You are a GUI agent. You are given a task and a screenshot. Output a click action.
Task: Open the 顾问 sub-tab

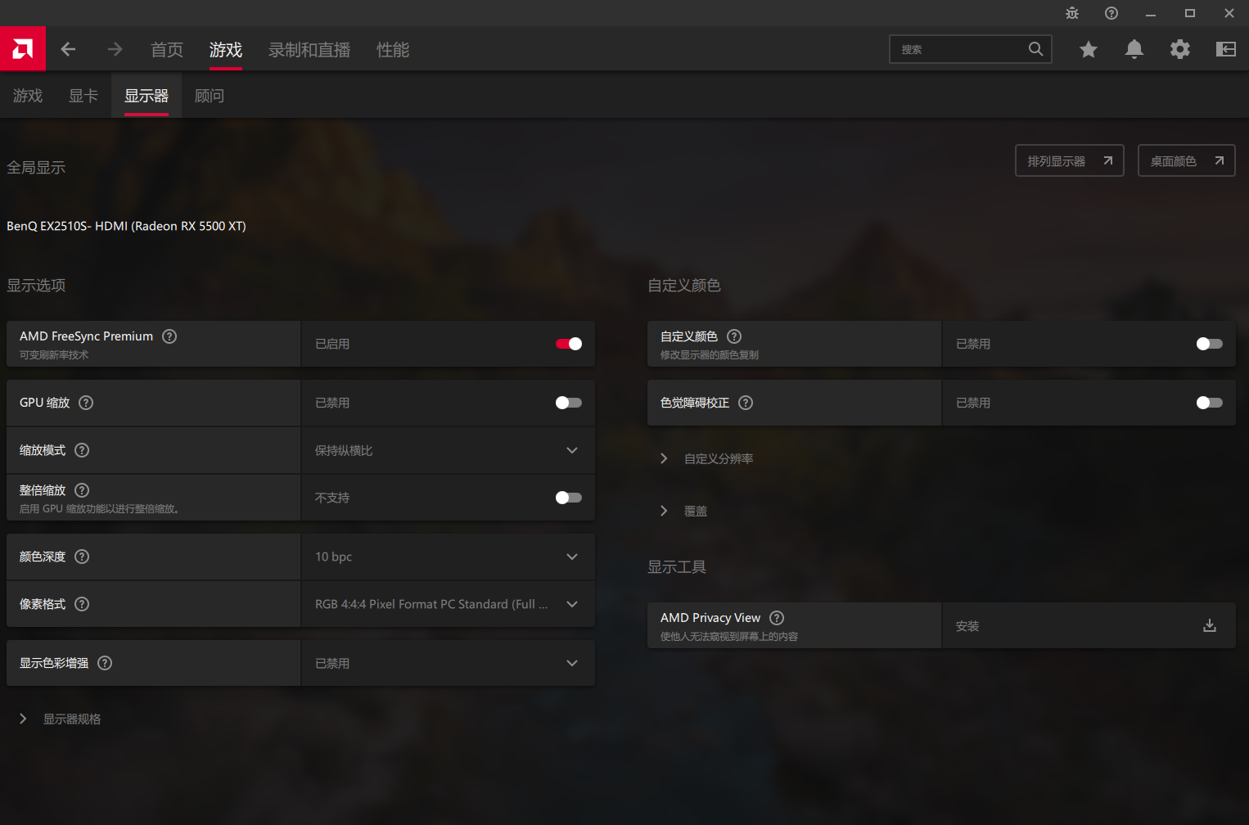tap(210, 96)
